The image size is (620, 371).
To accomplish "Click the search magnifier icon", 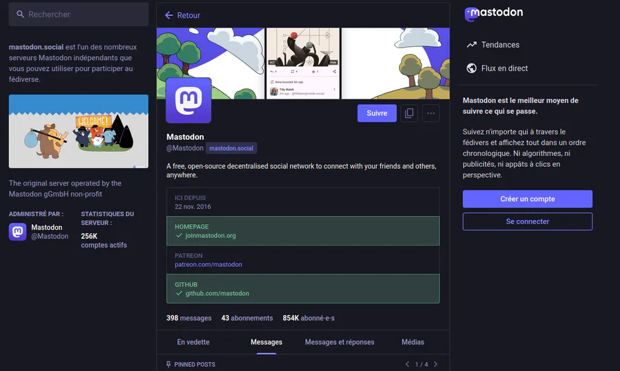I will (20, 14).
